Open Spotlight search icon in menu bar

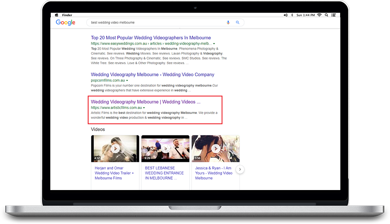click(326, 15)
